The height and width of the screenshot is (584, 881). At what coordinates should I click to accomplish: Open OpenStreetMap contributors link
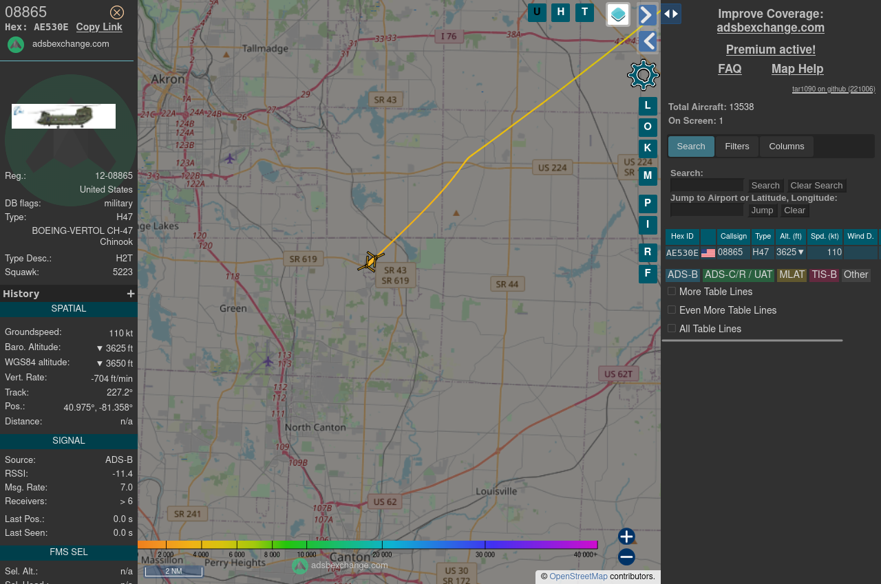tap(578, 576)
